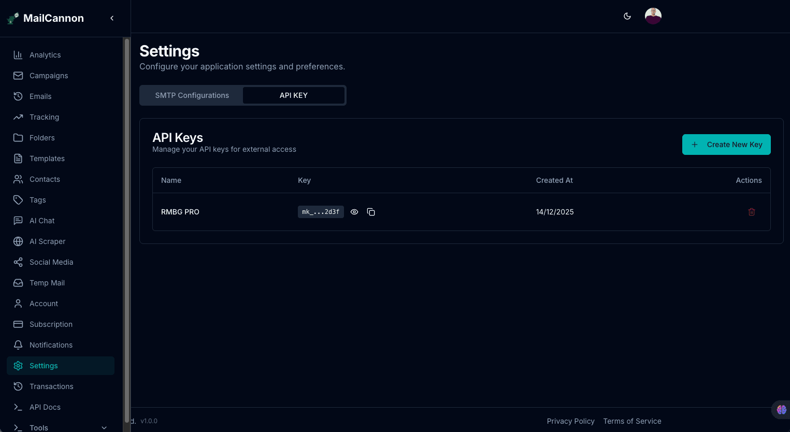Open API Docs from sidebar
Screen dimensions: 790x432
click(x=61, y=407)
